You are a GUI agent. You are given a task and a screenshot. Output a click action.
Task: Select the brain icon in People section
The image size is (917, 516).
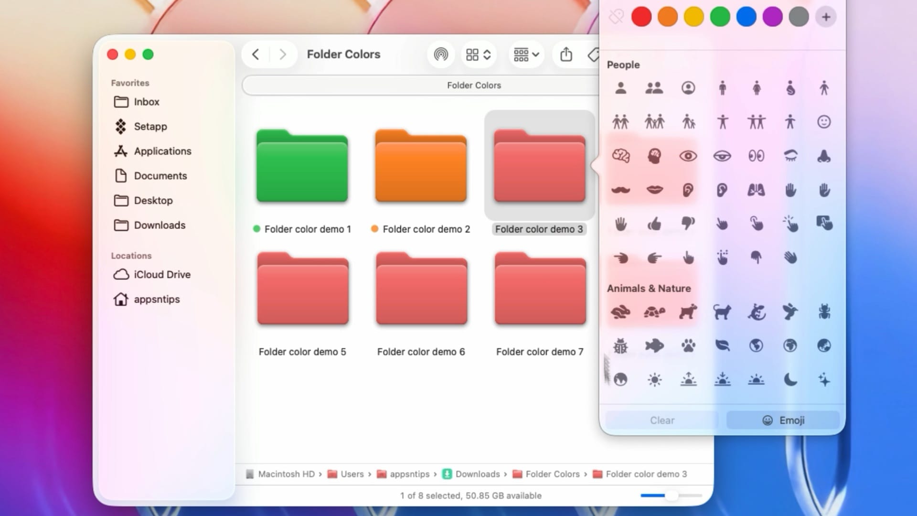point(620,156)
